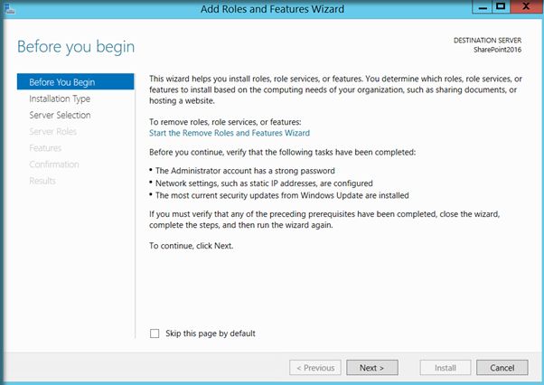This screenshot has height=385, width=544.
Task: Click the Features step in sidebar
Action: [x=45, y=148]
